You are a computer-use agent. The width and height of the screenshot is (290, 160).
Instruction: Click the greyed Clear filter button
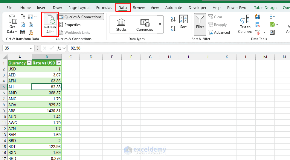click(x=215, y=17)
